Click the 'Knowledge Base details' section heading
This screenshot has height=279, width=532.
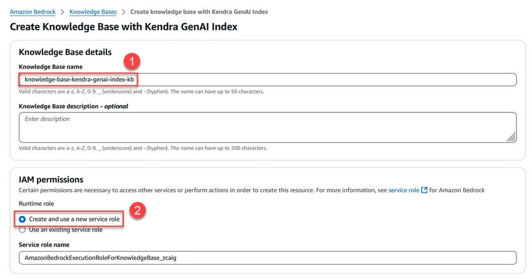(x=65, y=52)
